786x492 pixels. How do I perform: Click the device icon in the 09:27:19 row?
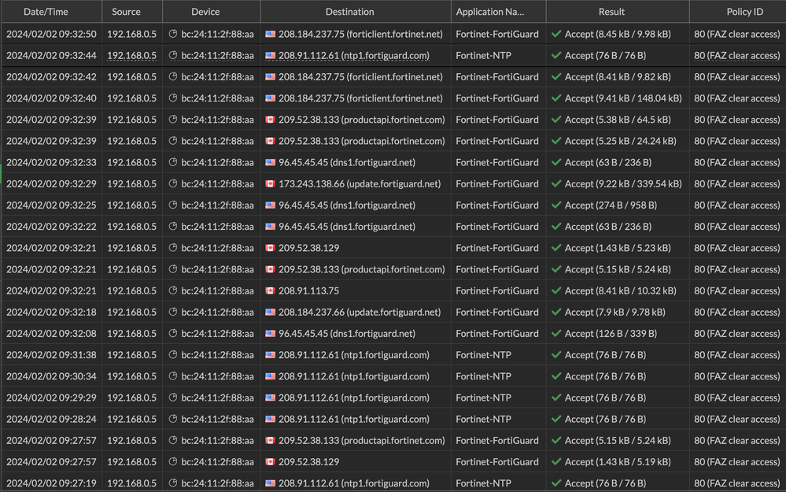point(173,483)
